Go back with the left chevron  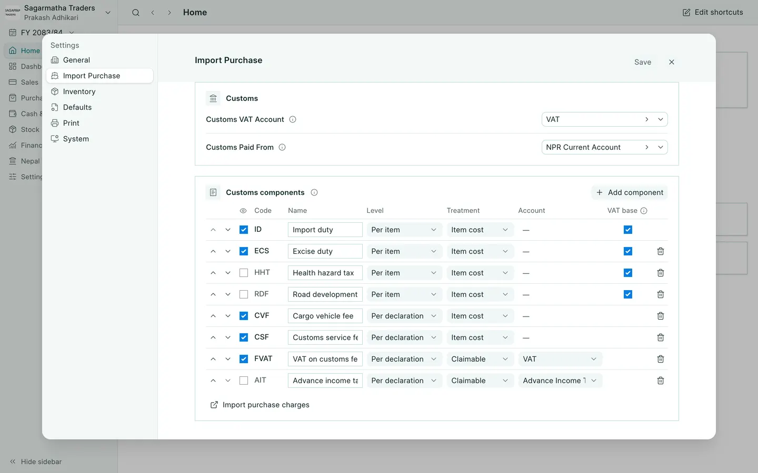point(153,13)
